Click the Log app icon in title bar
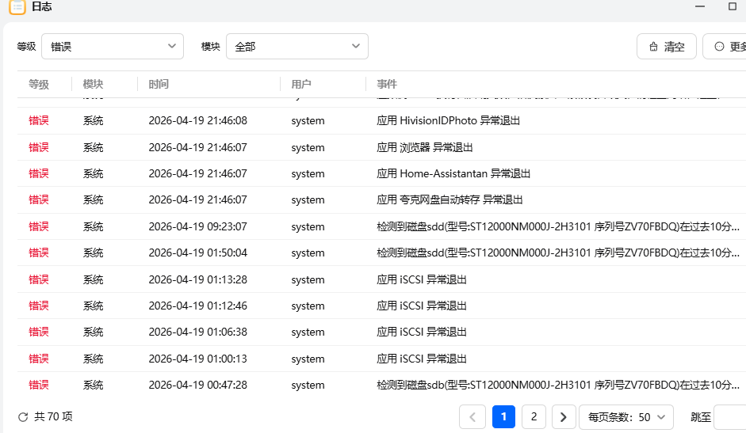 pos(17,6)
